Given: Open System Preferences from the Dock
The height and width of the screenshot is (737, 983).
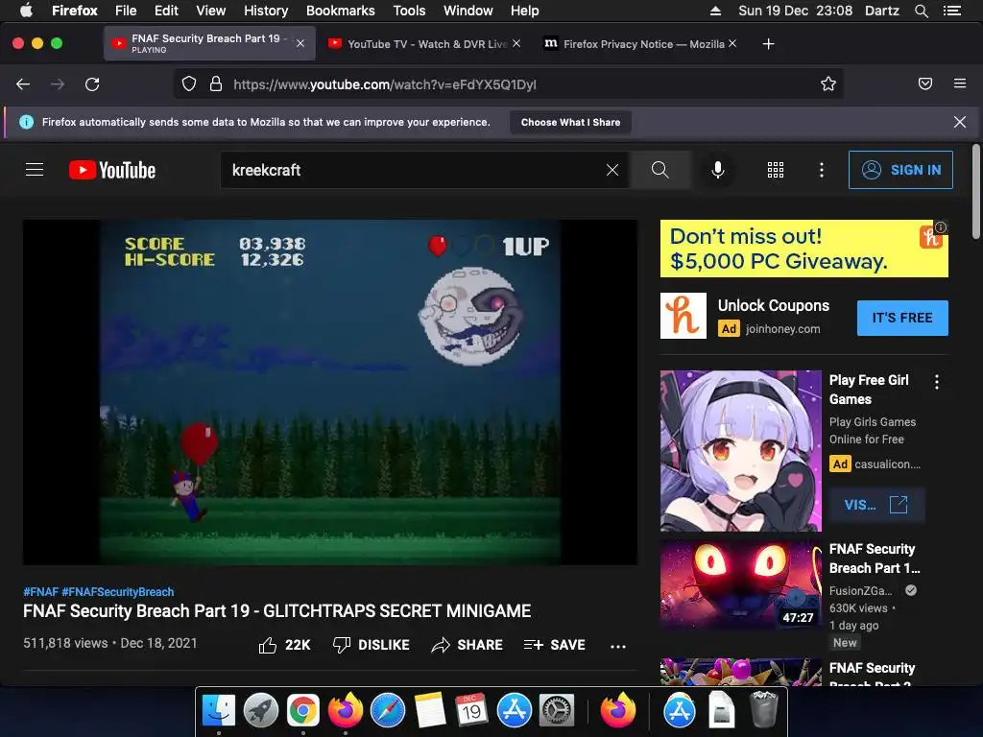Looking at the screenshot, I should [557, 710].
